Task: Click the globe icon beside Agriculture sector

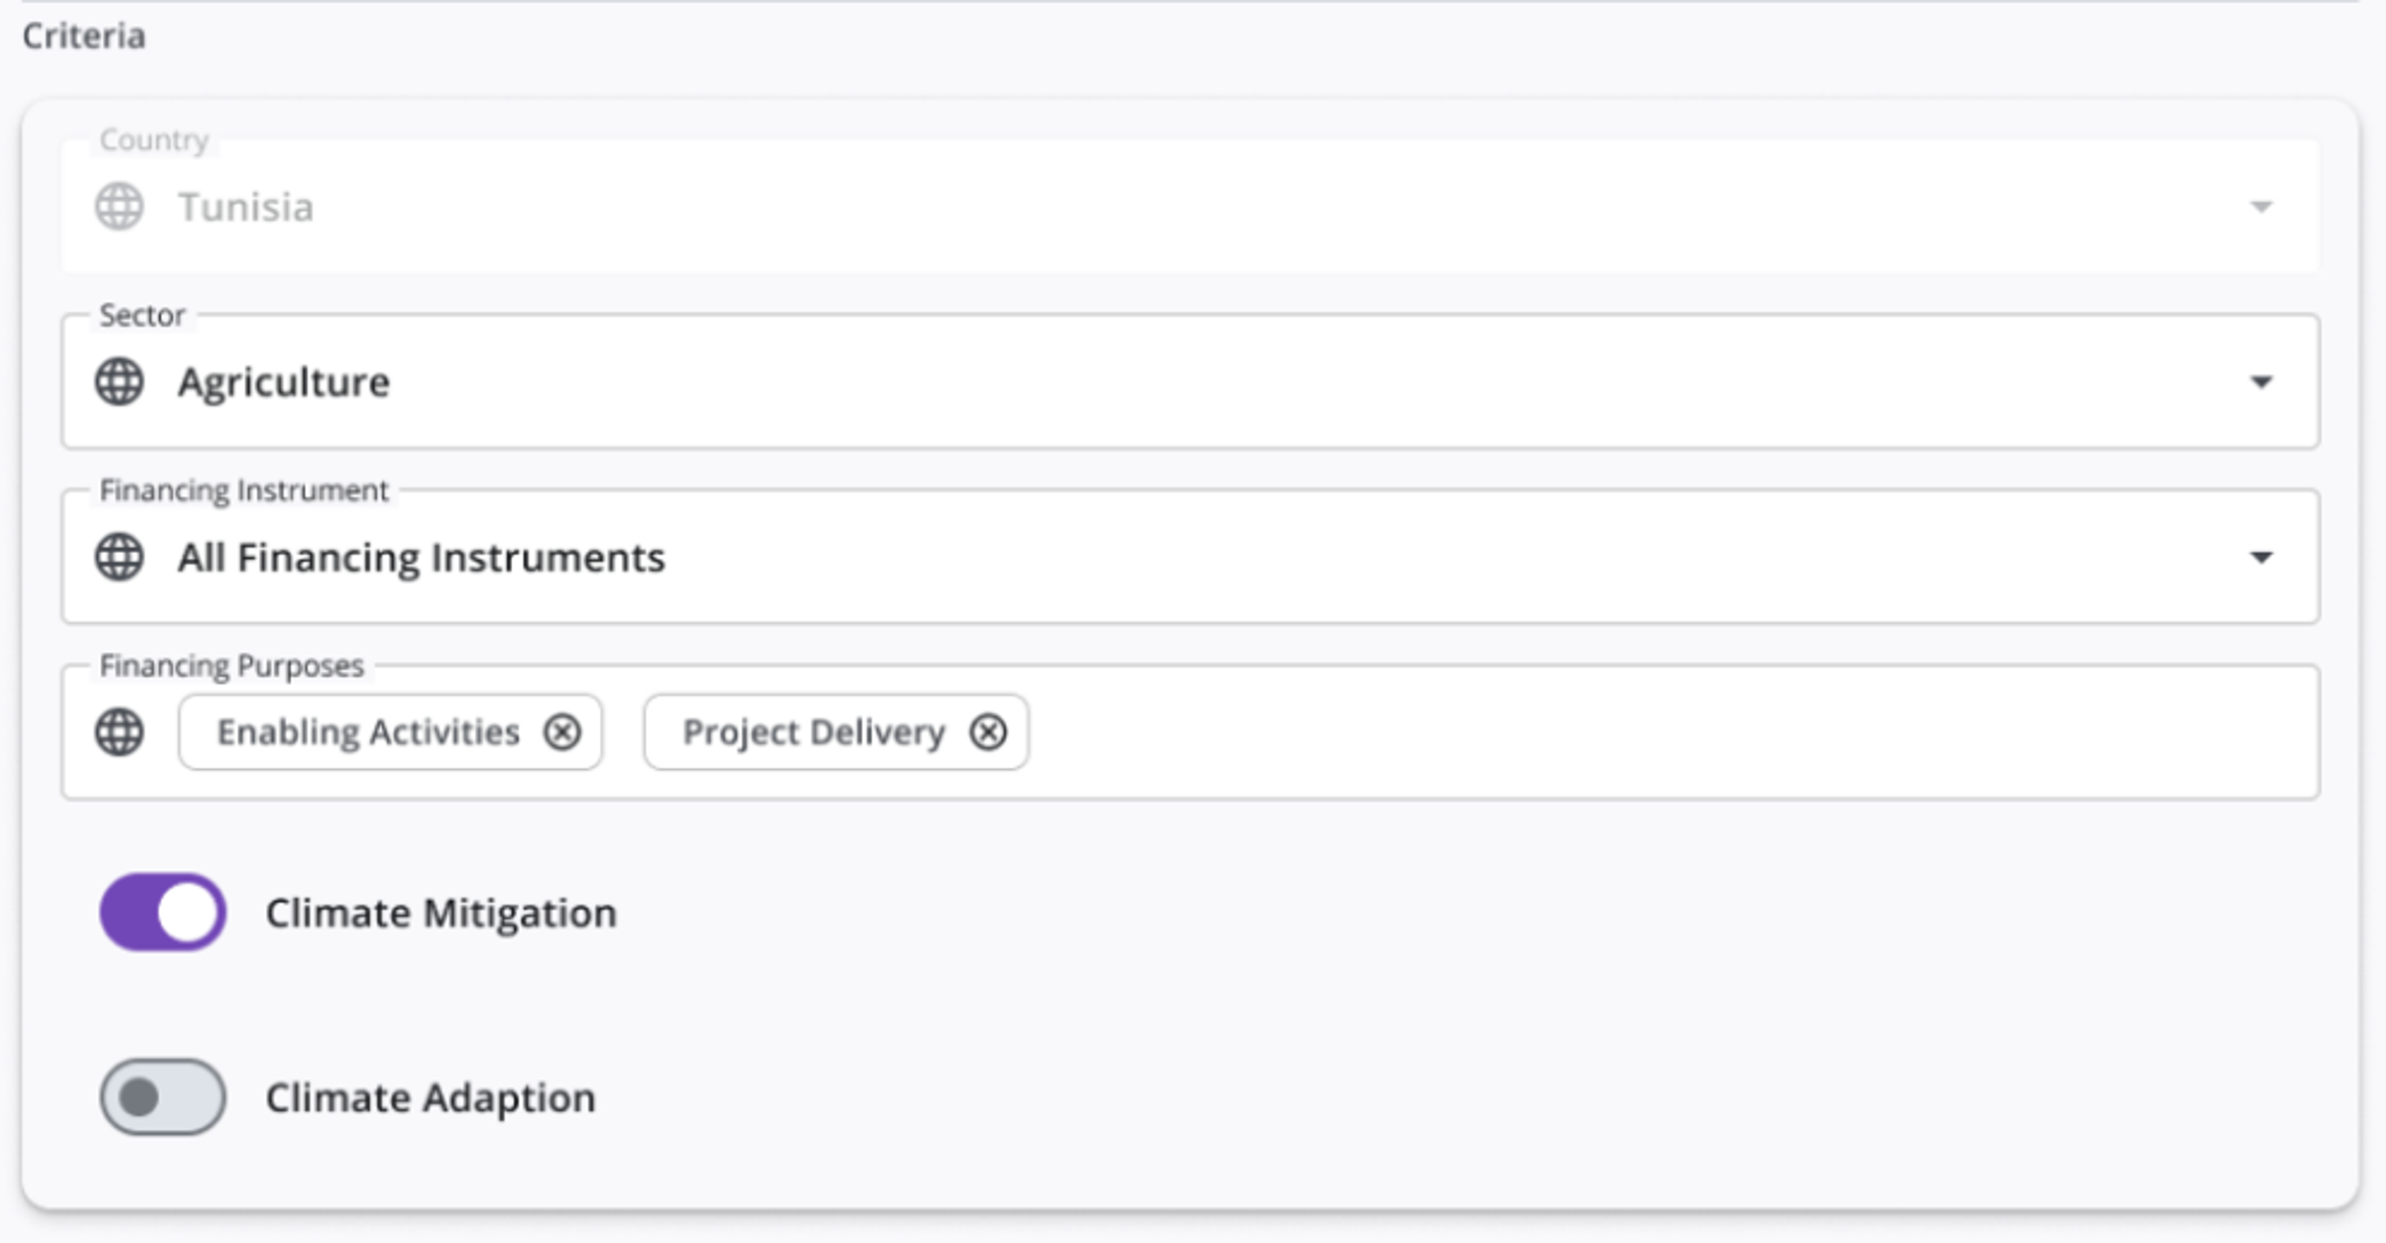Action: [119, 381]
